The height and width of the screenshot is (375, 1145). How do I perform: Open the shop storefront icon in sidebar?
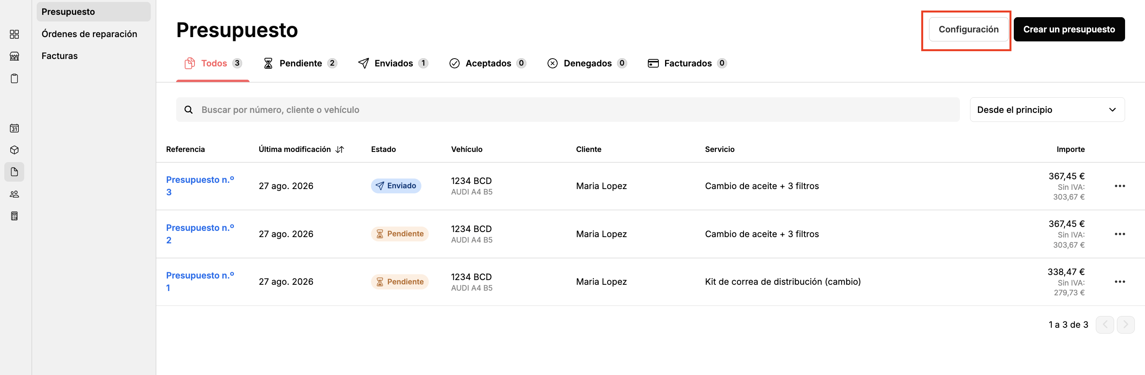tap(14, 56)
